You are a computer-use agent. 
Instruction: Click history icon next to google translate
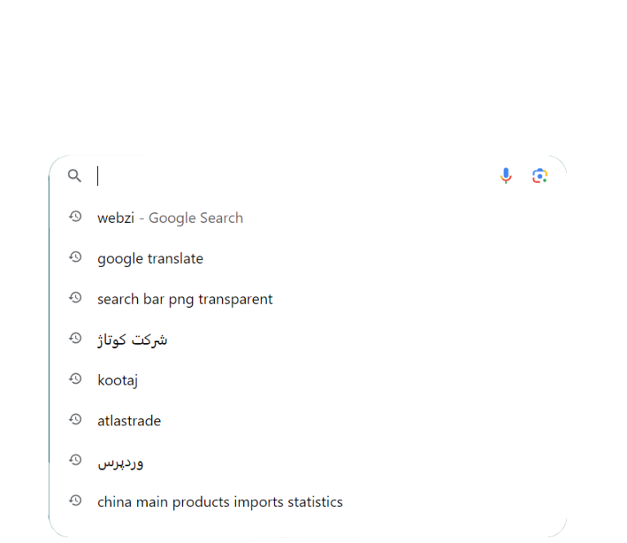tap(75, 257)
